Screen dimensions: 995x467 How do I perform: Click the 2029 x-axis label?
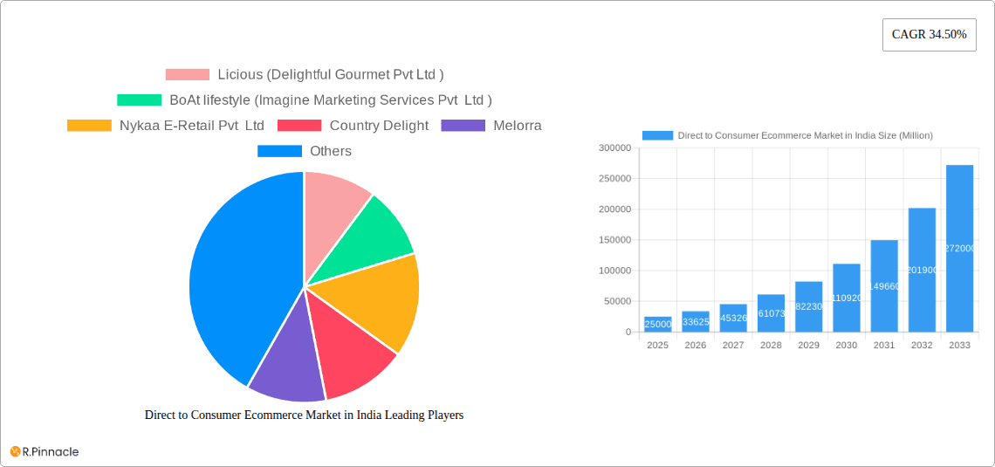click(809, 345)
